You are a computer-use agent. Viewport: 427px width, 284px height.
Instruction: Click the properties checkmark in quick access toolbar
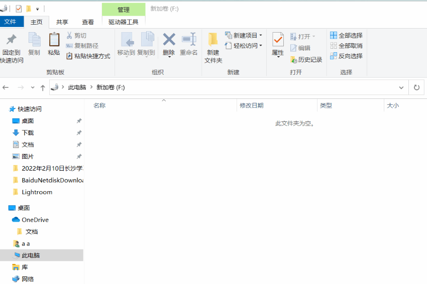click(19, 9)
